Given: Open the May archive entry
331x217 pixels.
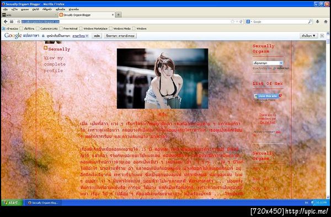Looking at the screenshot, I should pos(265,188).
